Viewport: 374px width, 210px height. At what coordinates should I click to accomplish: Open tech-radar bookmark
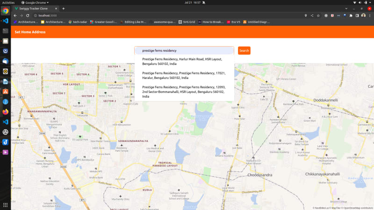pos(78,22)
